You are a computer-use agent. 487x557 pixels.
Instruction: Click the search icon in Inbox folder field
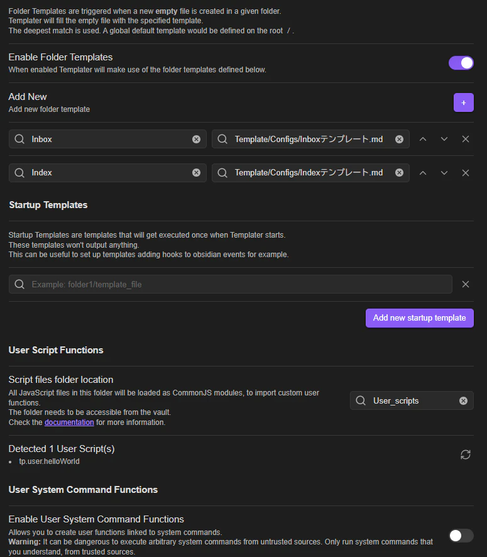[x=19, y=139]
